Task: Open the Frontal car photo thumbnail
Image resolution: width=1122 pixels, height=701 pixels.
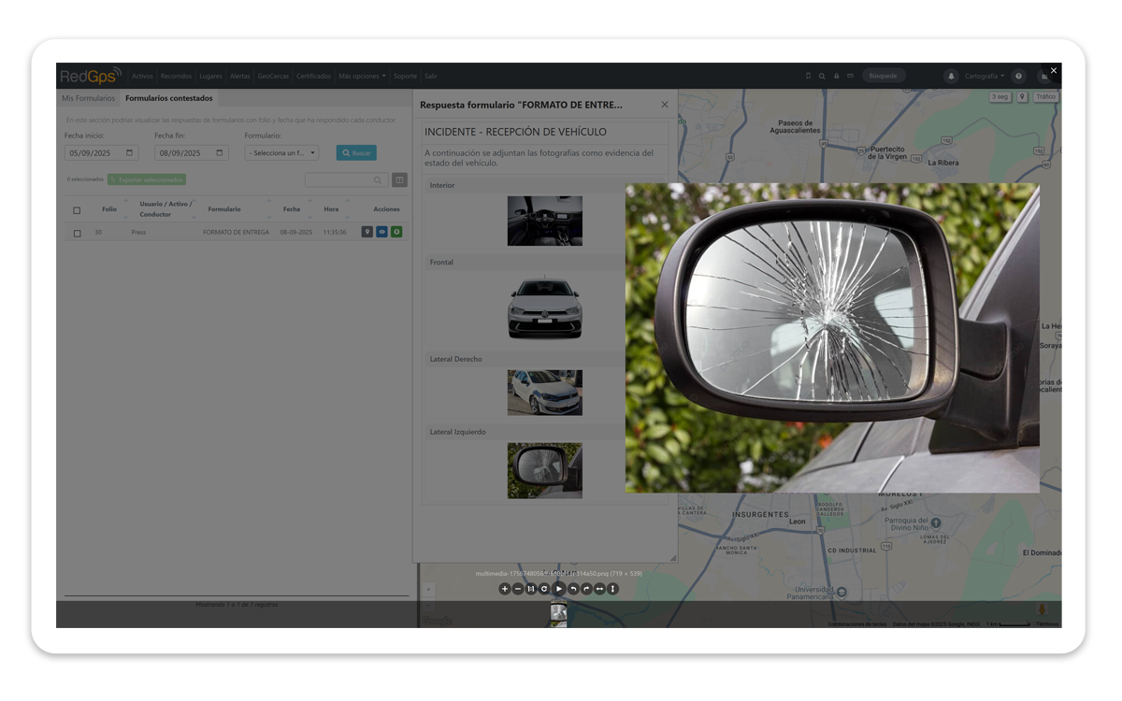Action: point(545,307)
